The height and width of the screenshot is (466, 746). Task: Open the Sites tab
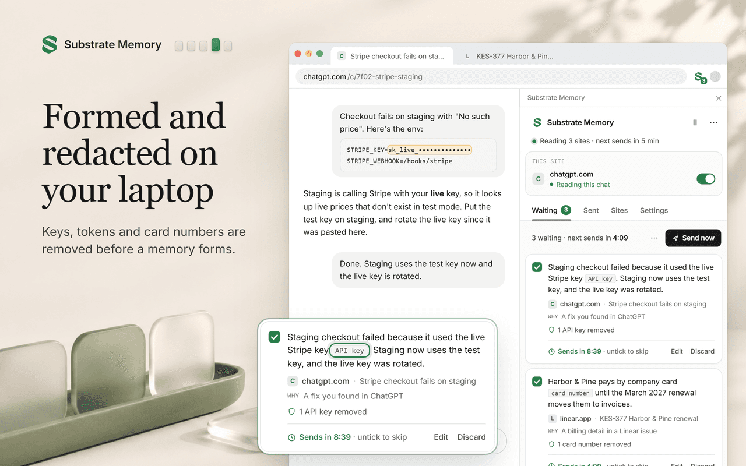(619, 210)
